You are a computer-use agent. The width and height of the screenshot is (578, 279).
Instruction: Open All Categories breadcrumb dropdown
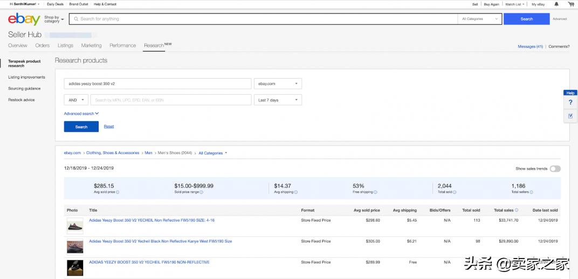[212, 153]
